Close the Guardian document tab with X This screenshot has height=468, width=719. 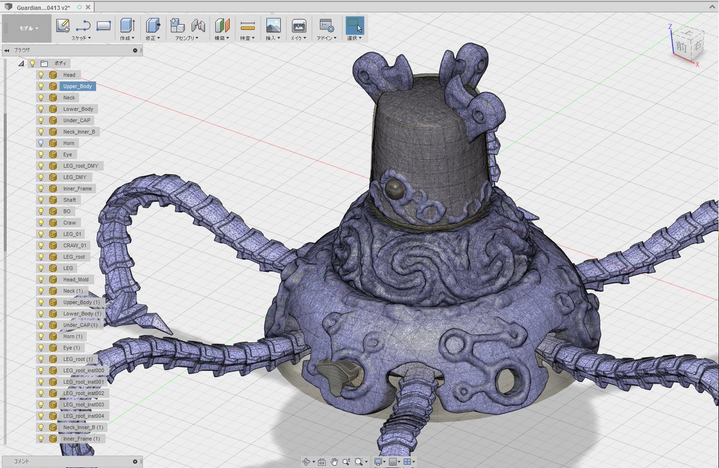[87, 7]
